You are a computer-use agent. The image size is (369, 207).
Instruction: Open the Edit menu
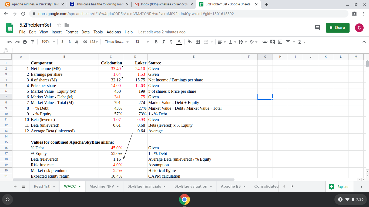pos(32,32)
